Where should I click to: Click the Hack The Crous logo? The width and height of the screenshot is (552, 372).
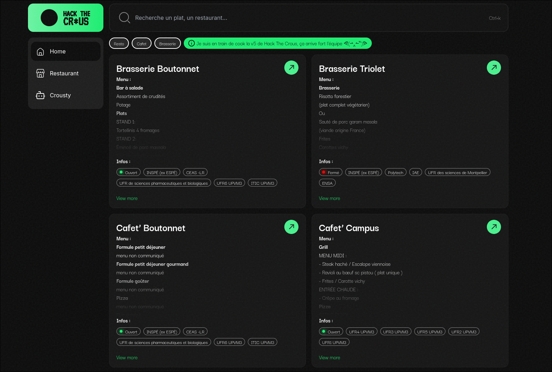pos(66,18)
